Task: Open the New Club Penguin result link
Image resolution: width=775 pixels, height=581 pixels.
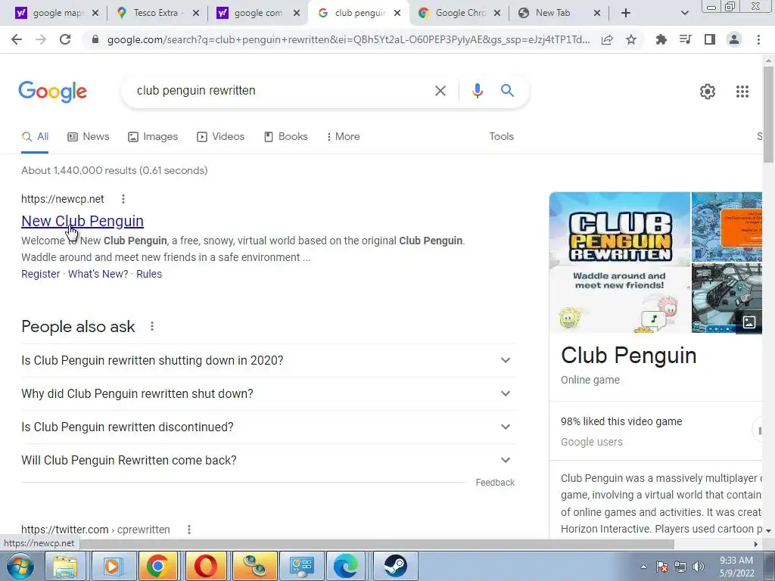Action: [82, 221]
